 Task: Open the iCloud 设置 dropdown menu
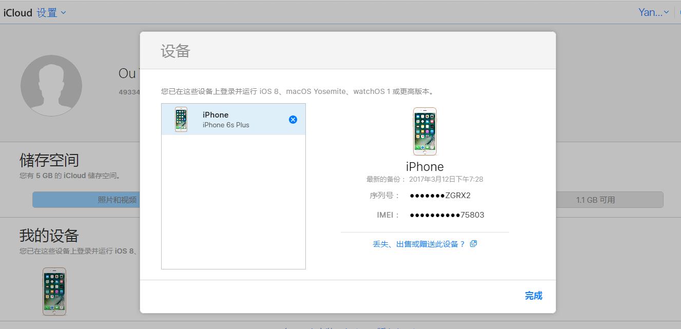pyautogui.click(x=51, y=13)
